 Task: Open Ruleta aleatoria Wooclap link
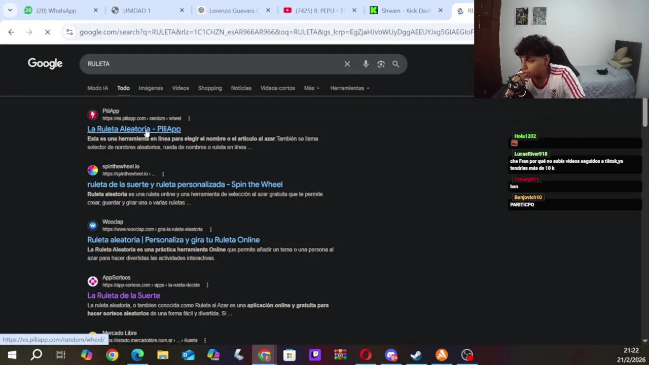coord(173,240)
